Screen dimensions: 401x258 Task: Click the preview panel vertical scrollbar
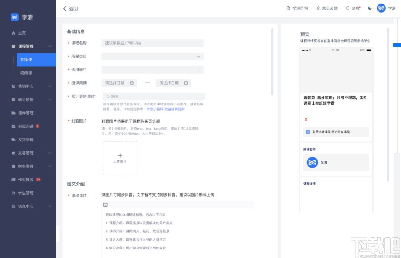(x=388, y=105)
